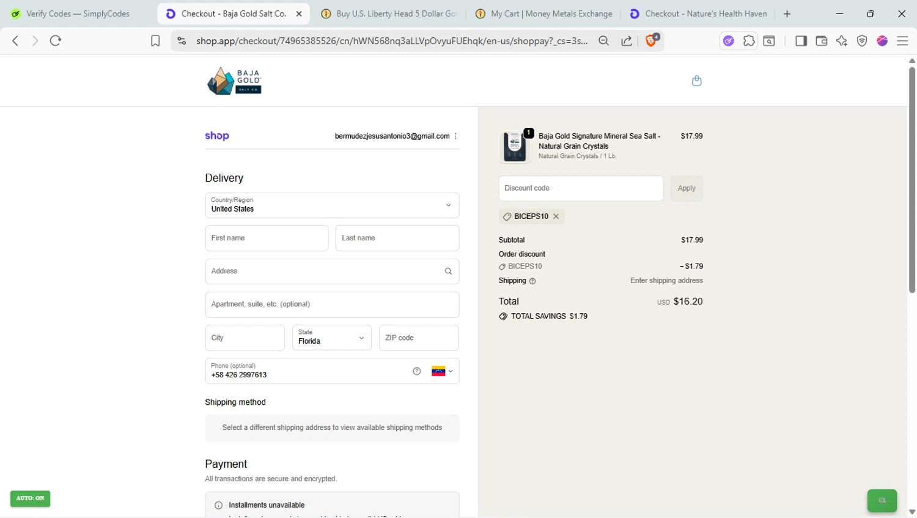Open a new browser tab

click(x=787, y=13)
